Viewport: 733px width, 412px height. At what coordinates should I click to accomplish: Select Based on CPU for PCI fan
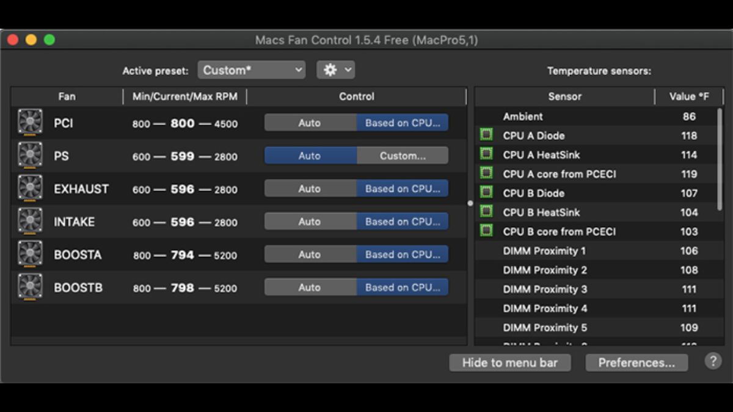(x=403, y=123)
